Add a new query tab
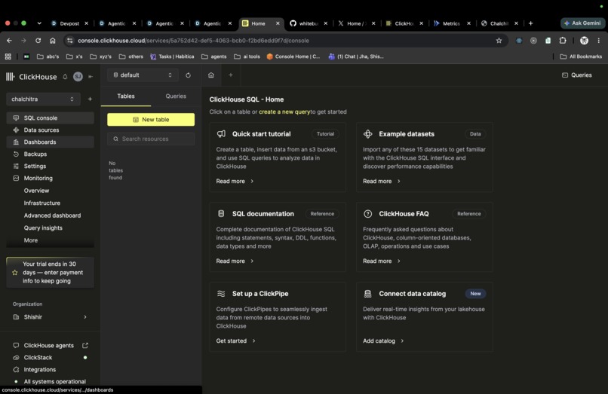 coord(231,75)
